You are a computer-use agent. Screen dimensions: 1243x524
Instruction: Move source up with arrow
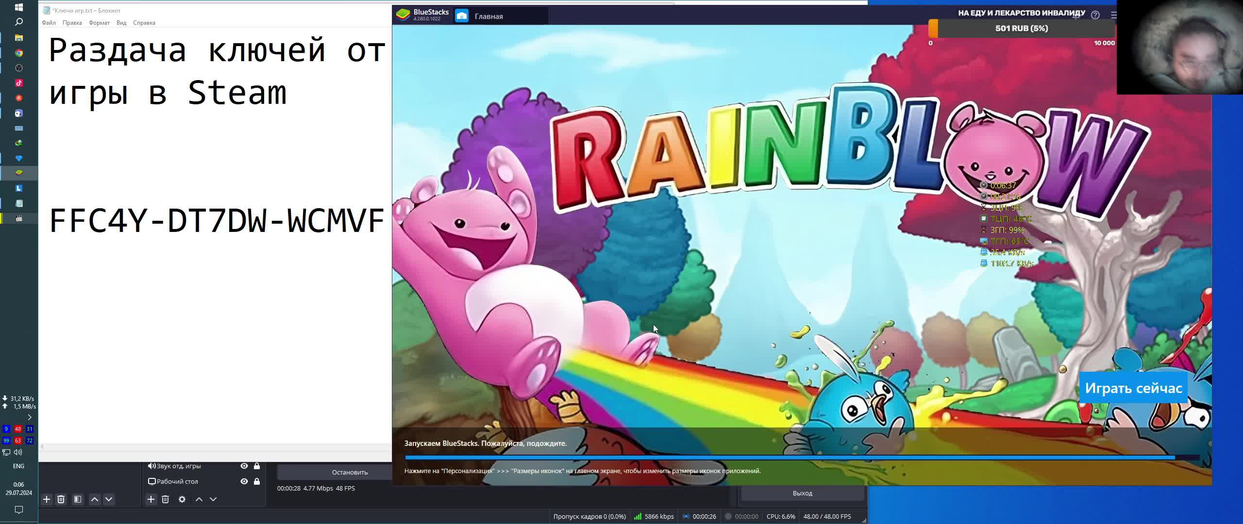(x=199, y=499)
